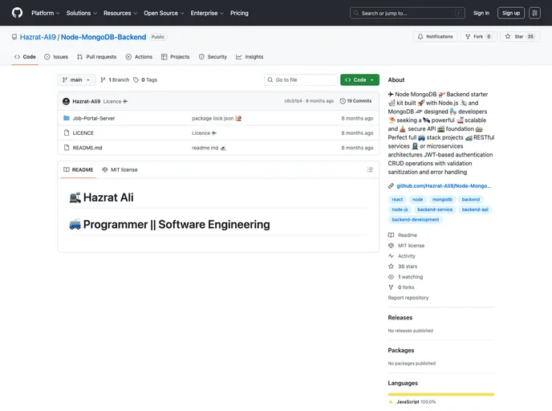Click the Notifications bell button
This screenshot has height=411, width=552.
pyautogui.click(x=435, y=37)
